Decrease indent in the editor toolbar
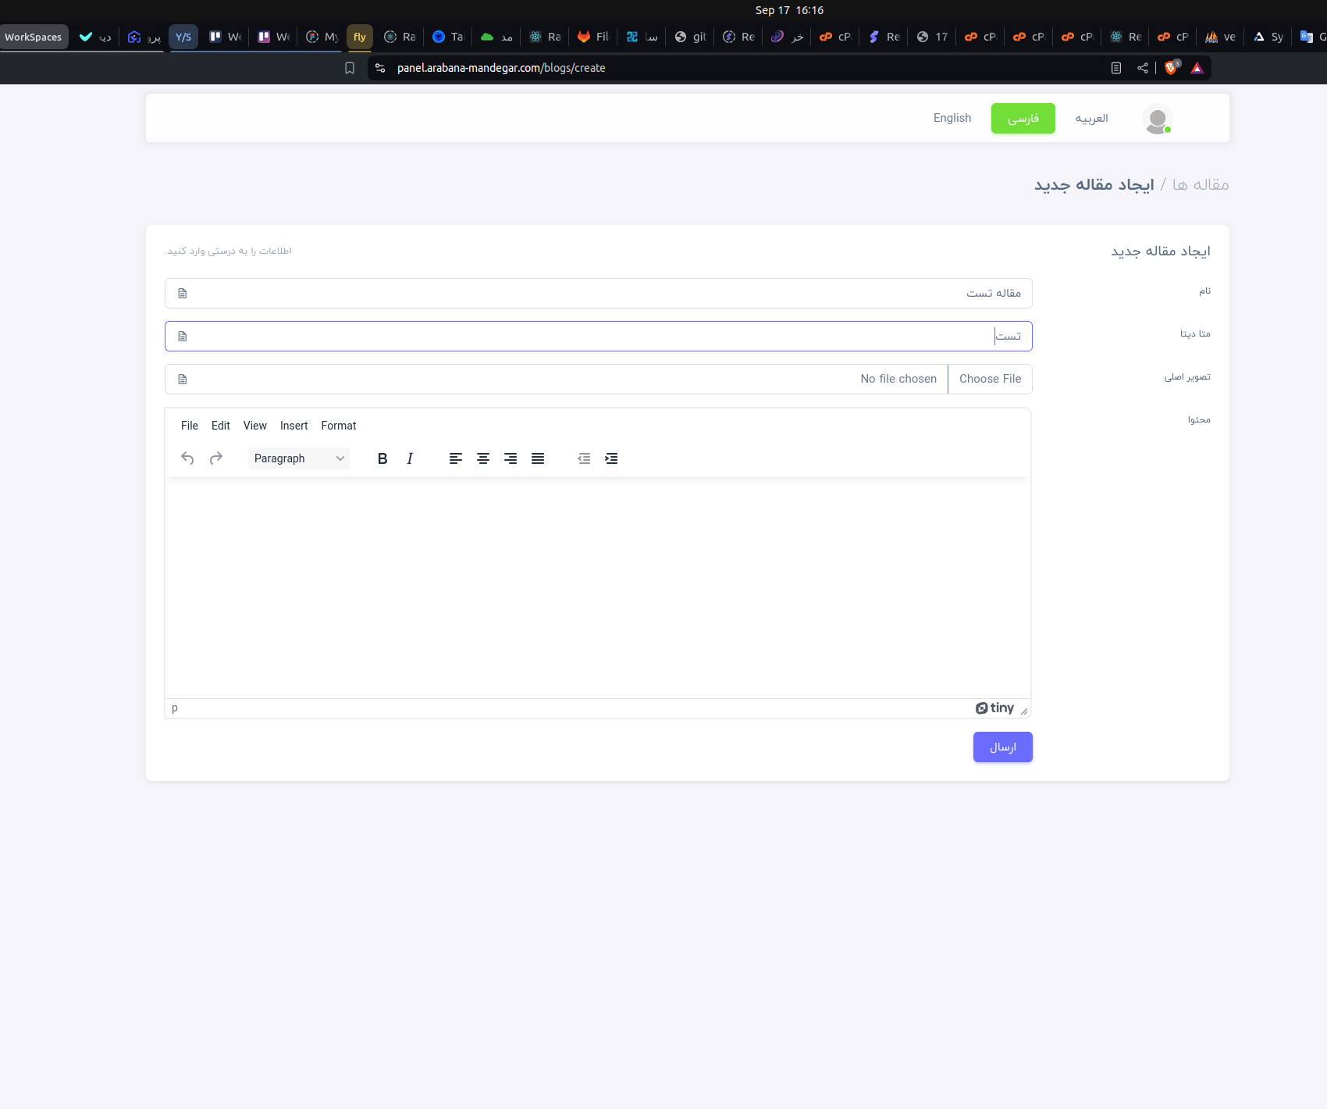This screenshot has width=1327, height=1109. 584,458
